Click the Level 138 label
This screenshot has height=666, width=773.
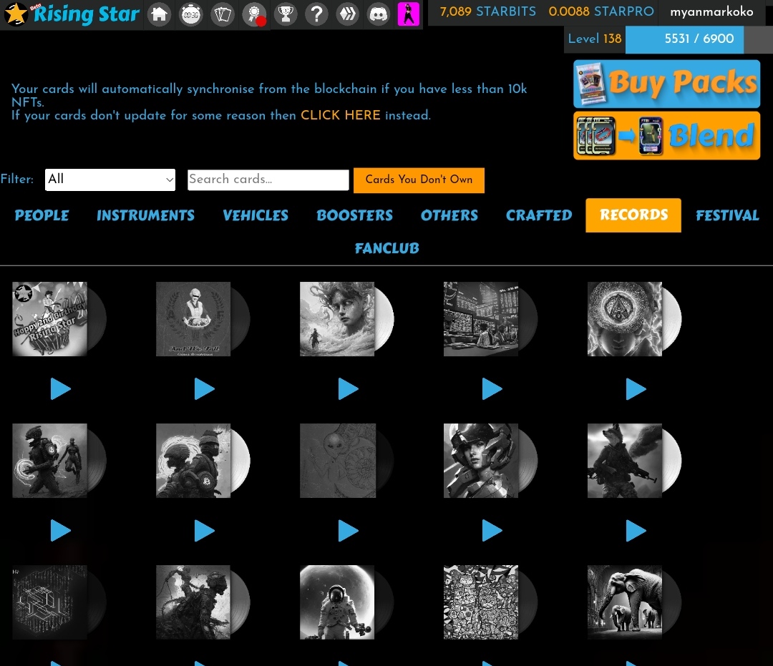tap(595, 39)
